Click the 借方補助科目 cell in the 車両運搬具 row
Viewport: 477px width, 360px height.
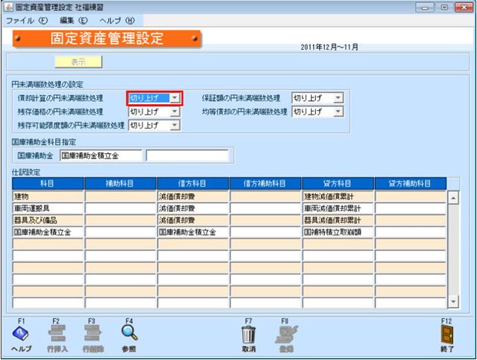click(x=265, y=208)
